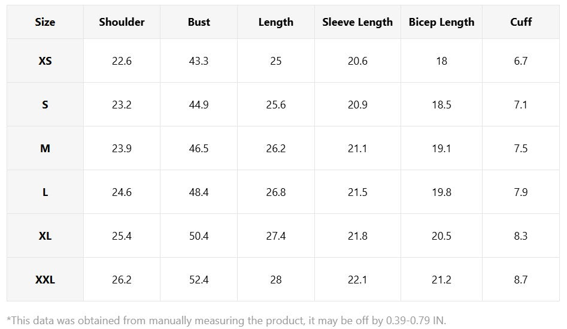Click the S shoulder value 23.2
The height and width of the screenshot is (329, 567).
click(122, 105)
